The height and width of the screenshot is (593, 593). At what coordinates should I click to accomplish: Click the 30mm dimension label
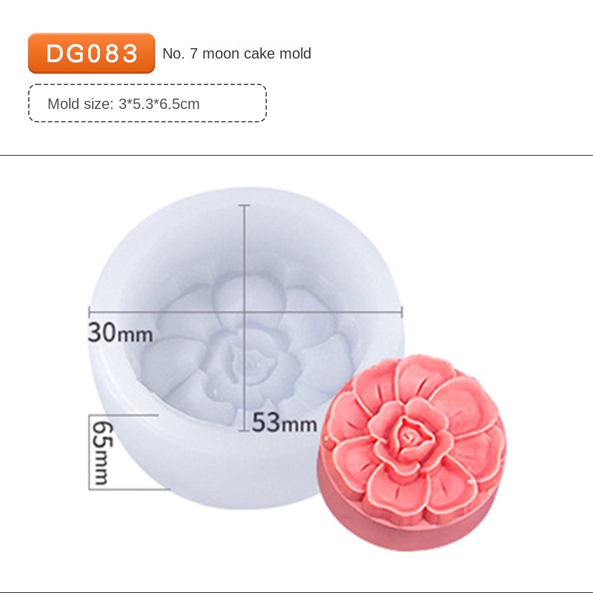(120, 333)
